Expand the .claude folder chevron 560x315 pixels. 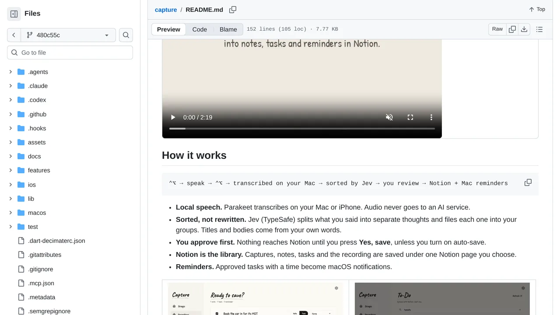pyautogui.click(x=10, y=86)
